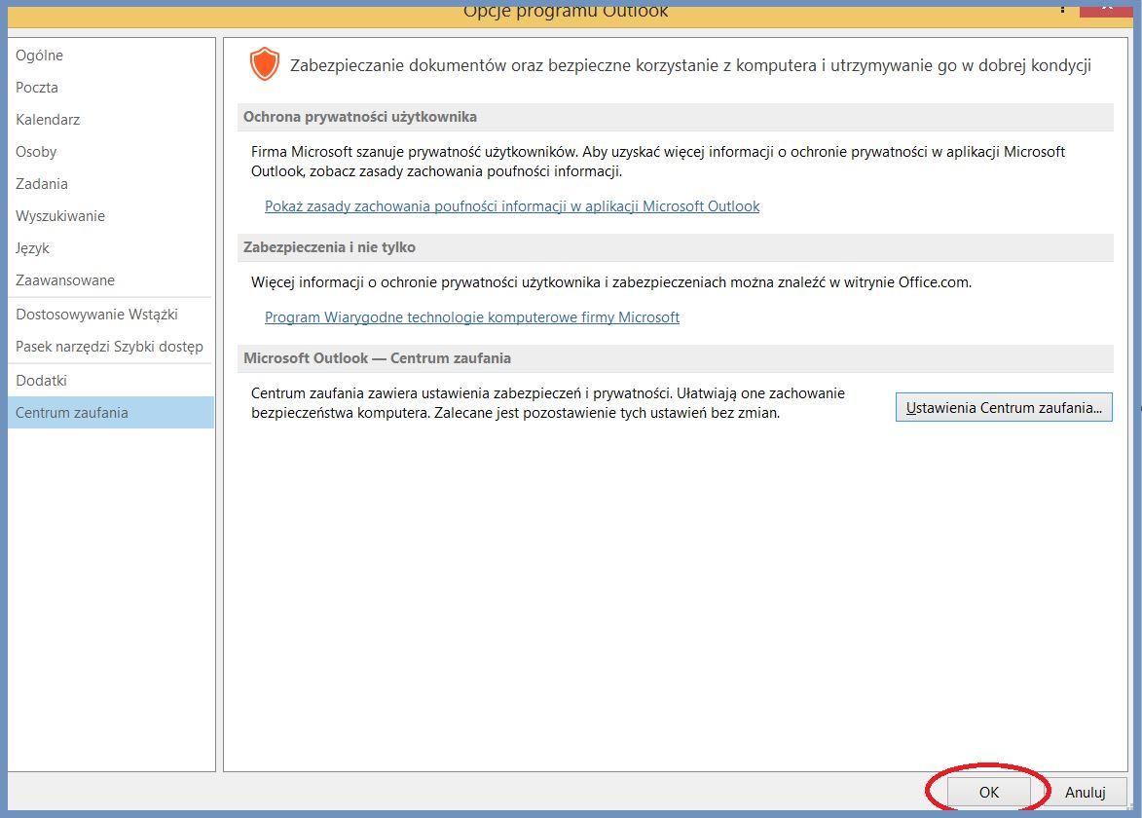
Task: Click Ustawienia Centrum zaufania button
Action: (1004, 407)
